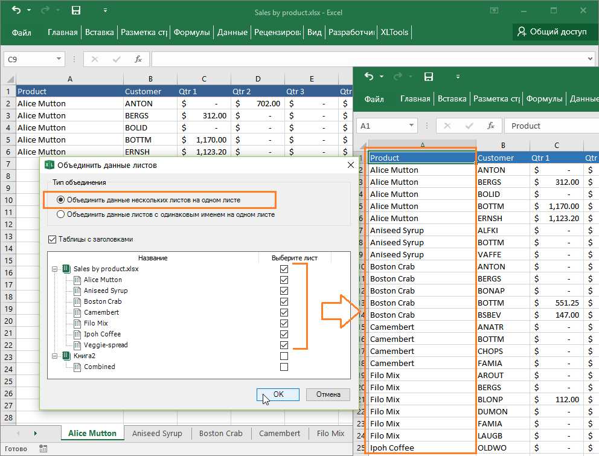Select the first radio option for combining multiple sheets
Viewport: 599px width, 456px height.
pos(60,199)
